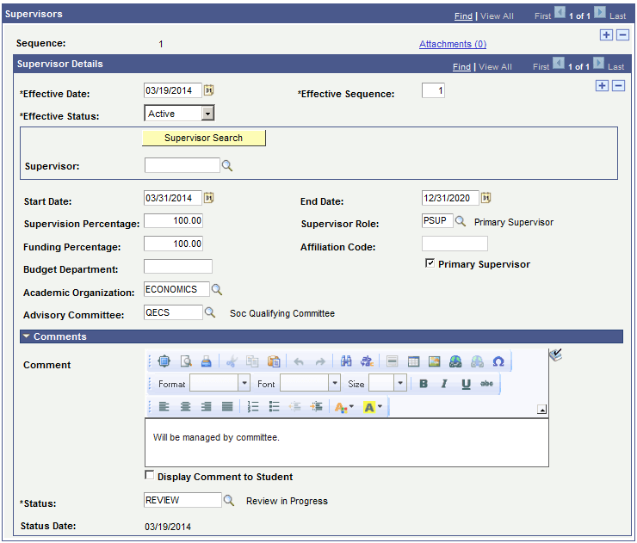Collapse the editor toolbar with the arrow
Viewport: 637px width, 543px height.
[x=541, y=410]
